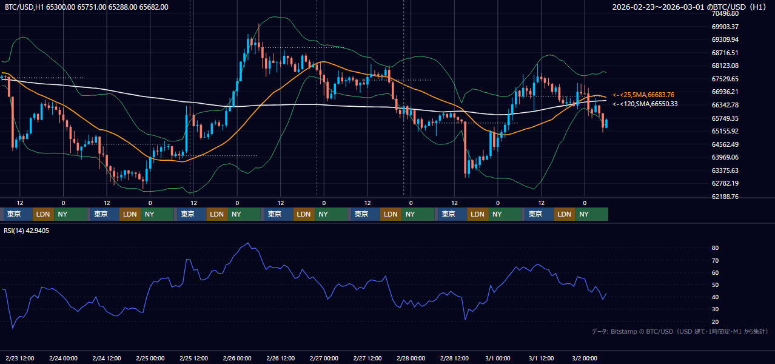Click the Bitstamp data source note
Image resolution: width=775 pixels, height=364 pixels.
[680, 331]
